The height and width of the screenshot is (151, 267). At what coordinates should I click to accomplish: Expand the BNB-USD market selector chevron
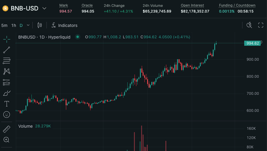click(x=44, y=8)
